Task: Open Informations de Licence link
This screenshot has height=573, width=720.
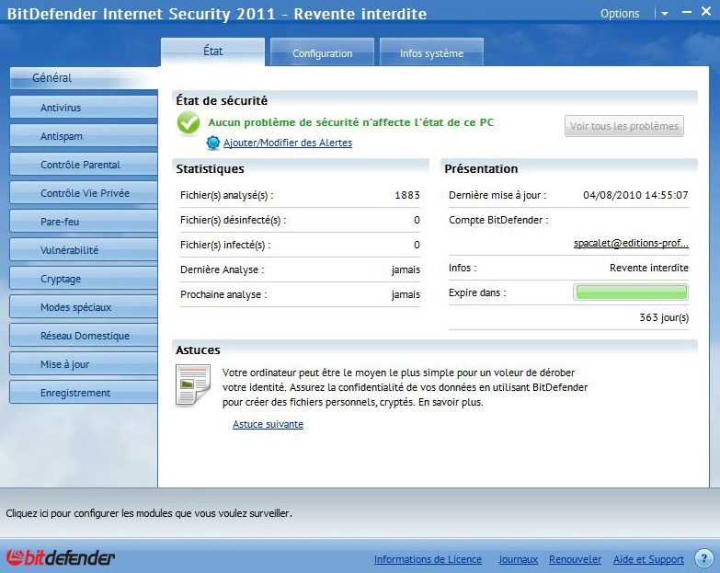Action: click(428, 559)
